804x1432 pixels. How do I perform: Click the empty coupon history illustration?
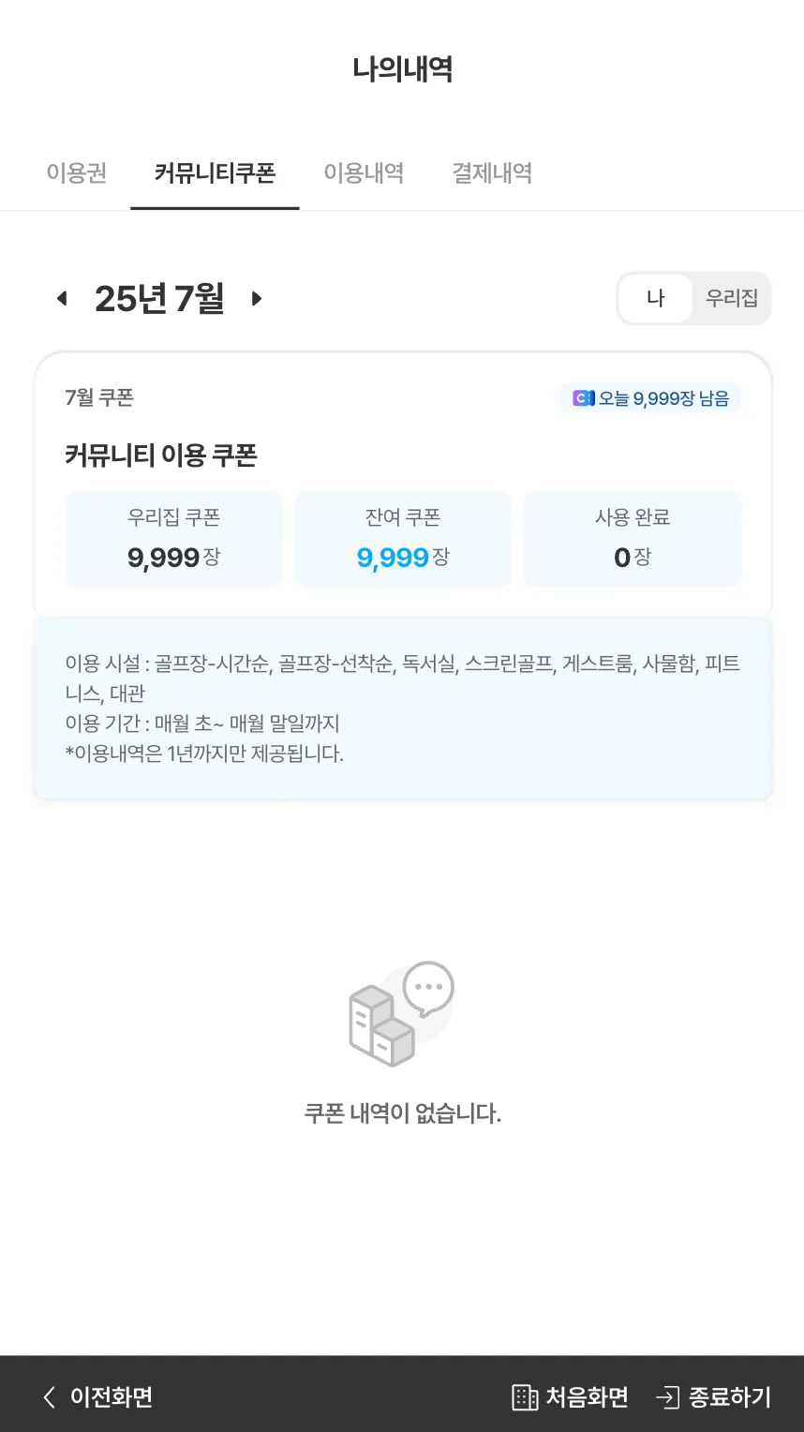pos(401,1014)
